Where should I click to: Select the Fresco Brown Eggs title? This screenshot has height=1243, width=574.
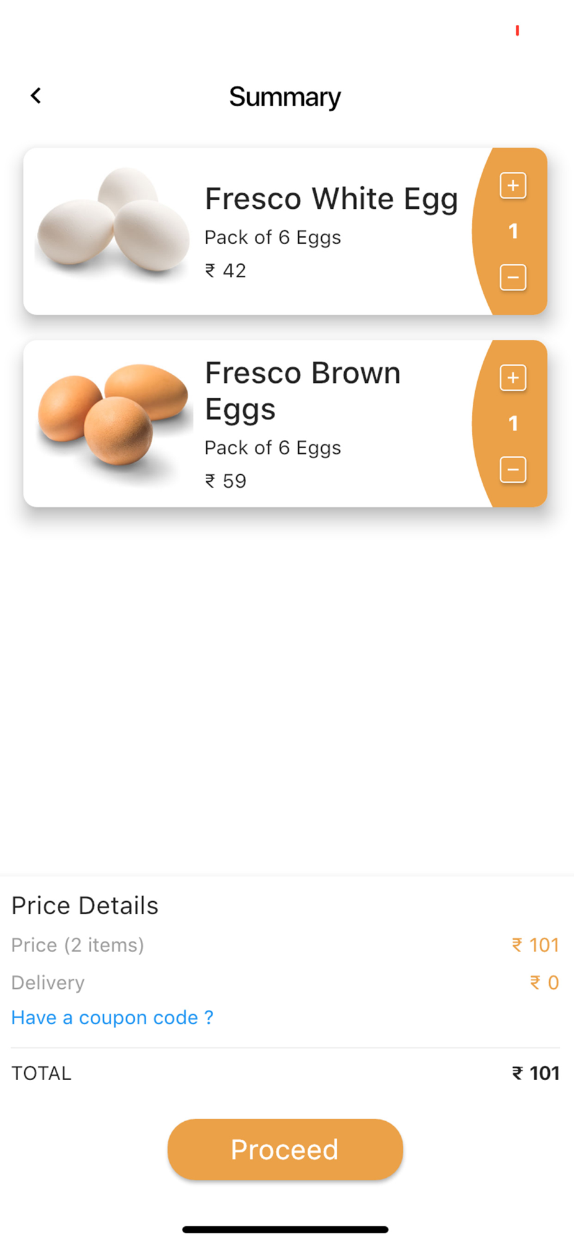pyautogui.click(x=303, y=391)
